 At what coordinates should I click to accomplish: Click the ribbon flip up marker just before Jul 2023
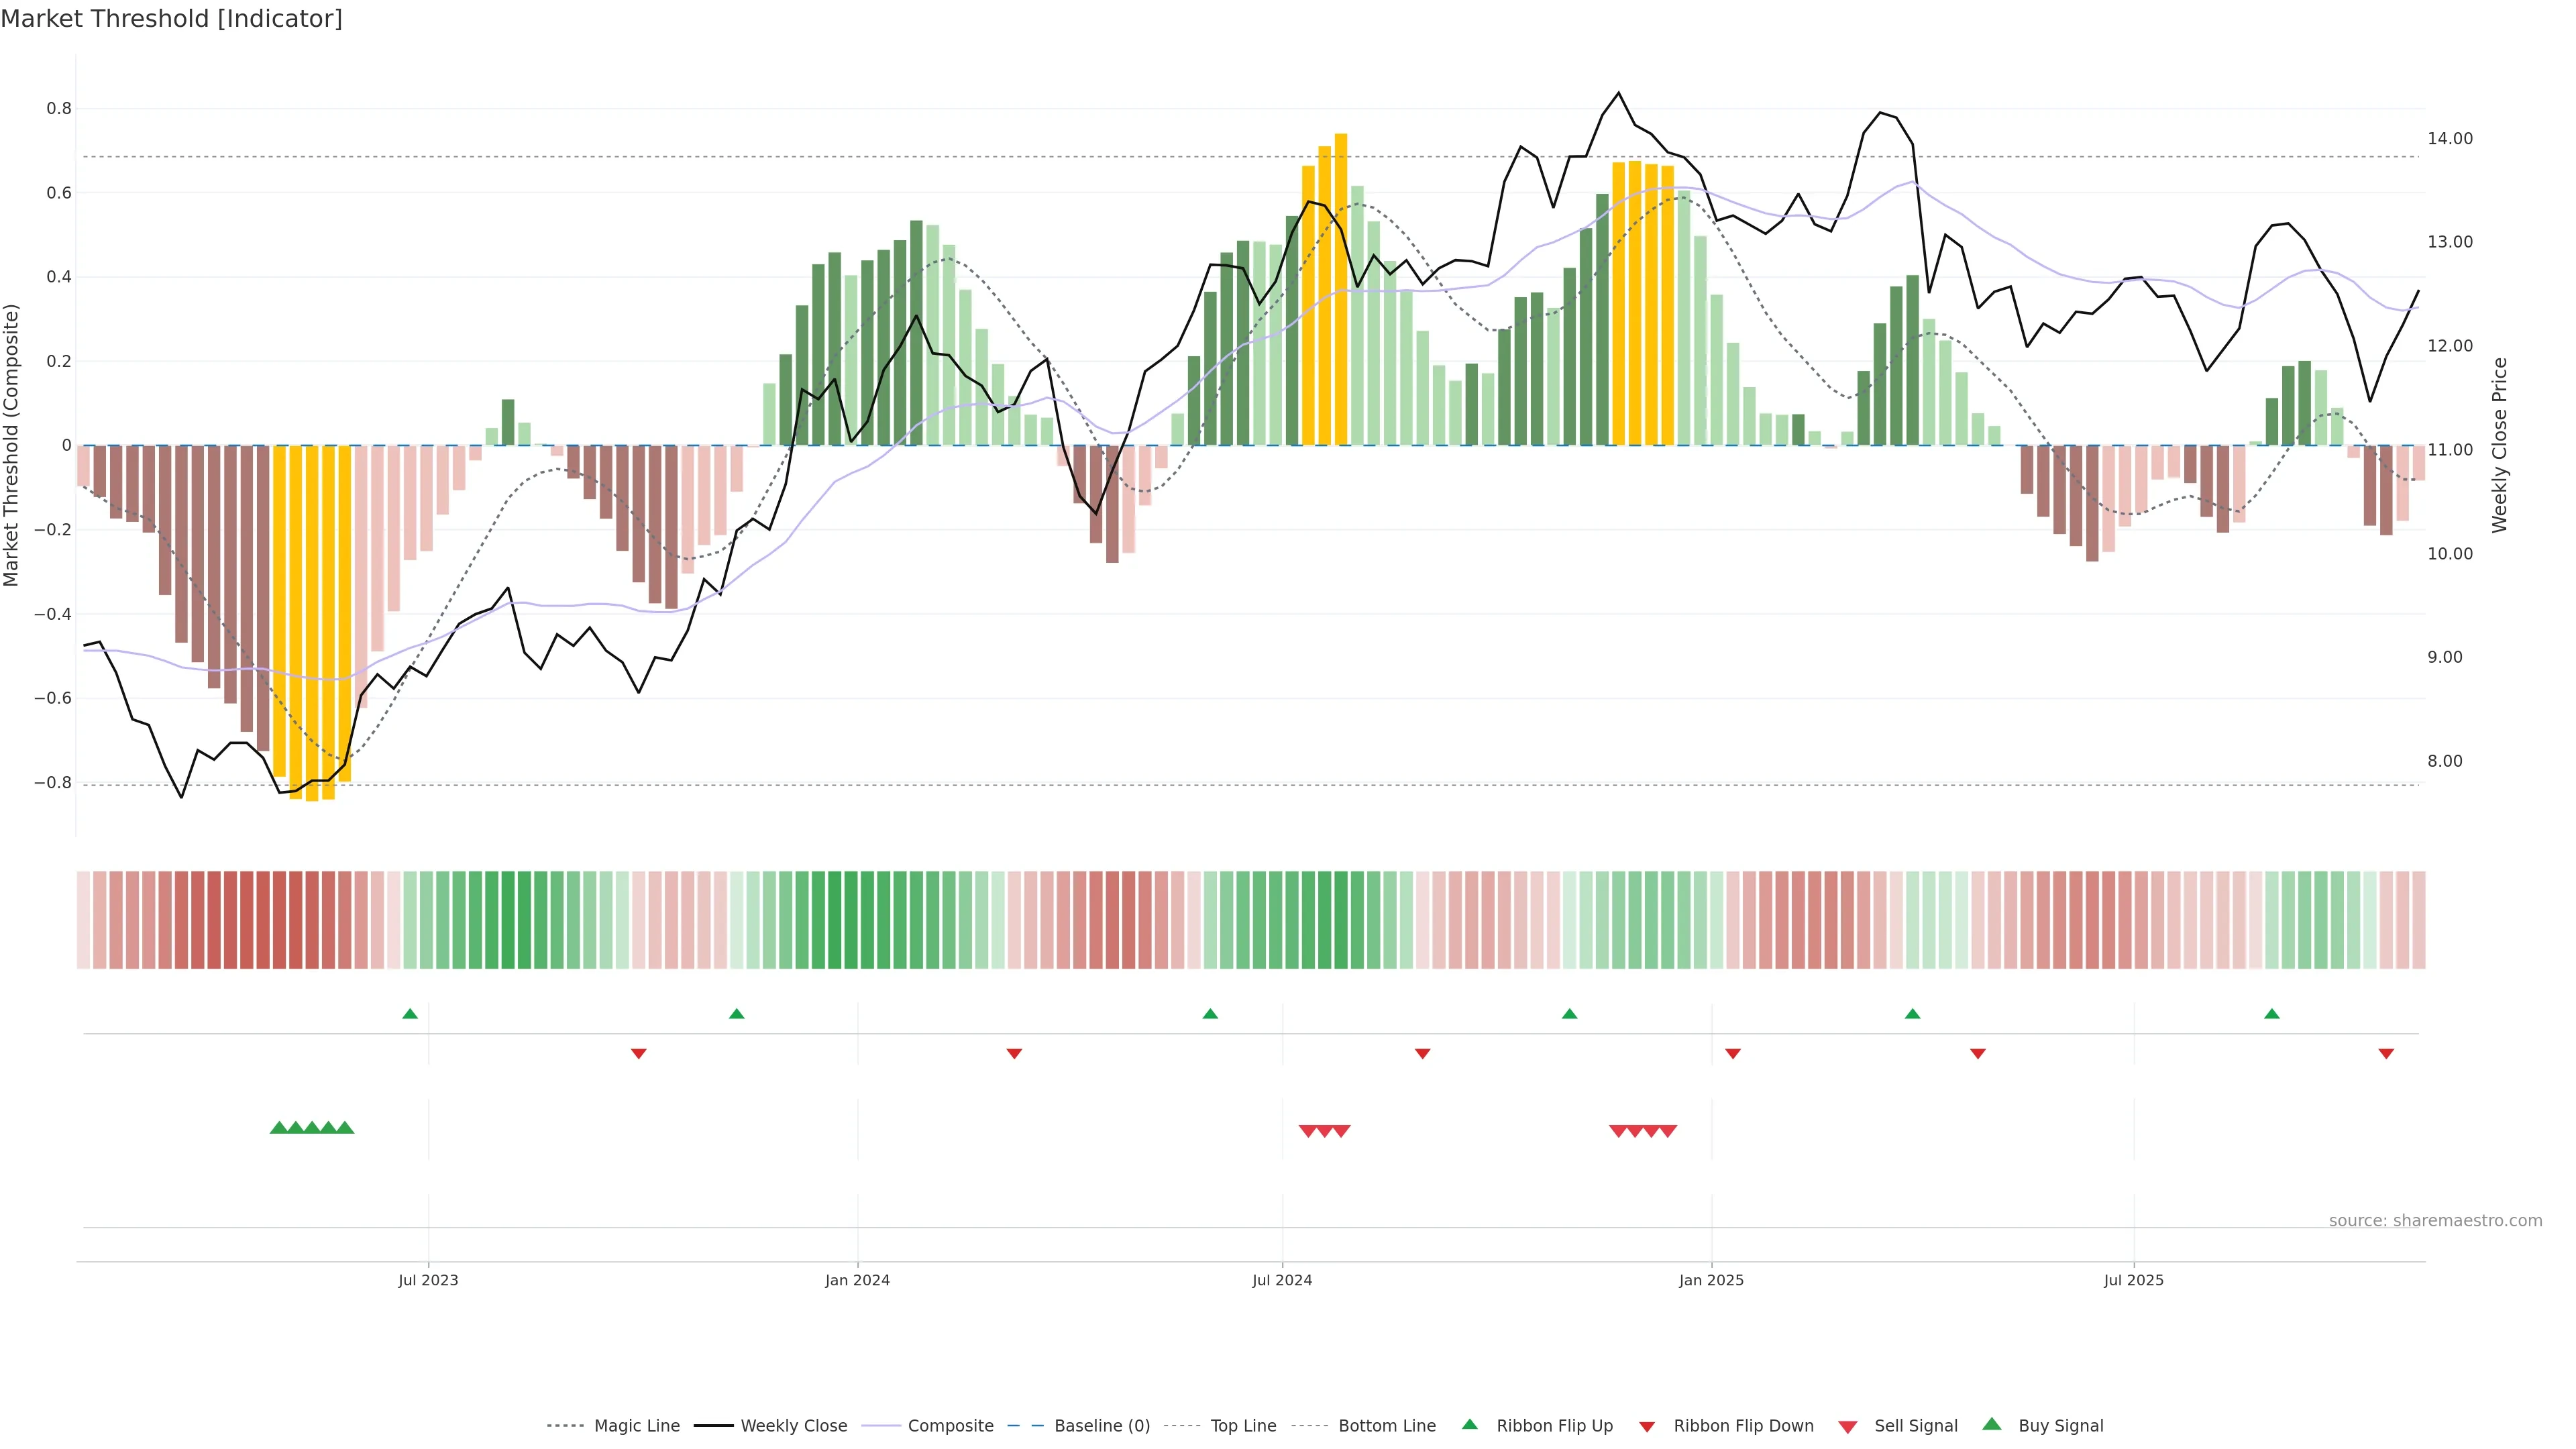click(x=410, y=1014)
